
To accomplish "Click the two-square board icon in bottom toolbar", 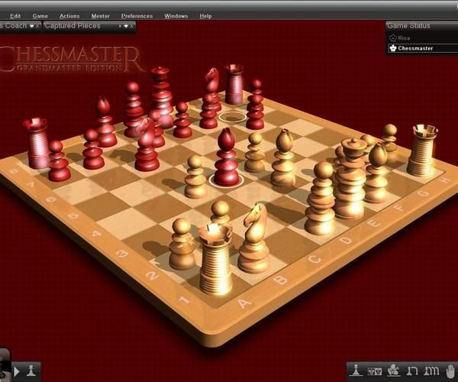I will click(375, 371).
